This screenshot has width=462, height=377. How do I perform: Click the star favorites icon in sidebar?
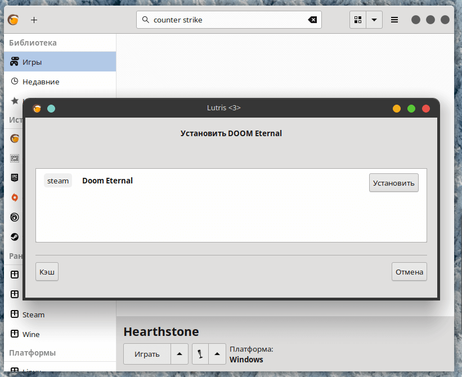(x=15, y=101)
